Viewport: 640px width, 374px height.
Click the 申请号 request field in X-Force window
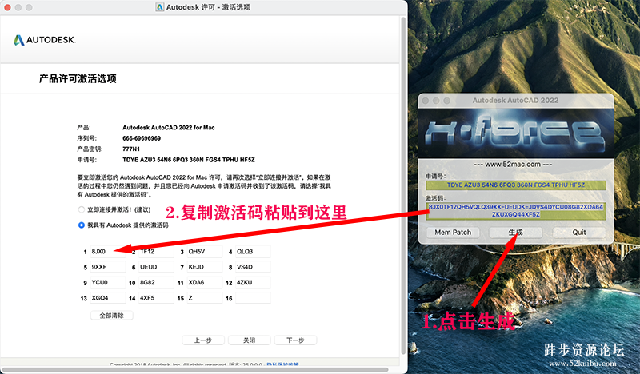point(515,185)
